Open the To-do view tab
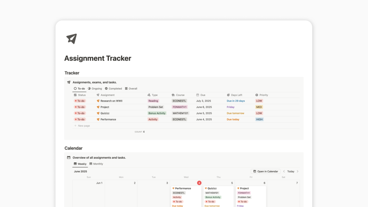This screenshot has height=207, width=368. (79, 89)
